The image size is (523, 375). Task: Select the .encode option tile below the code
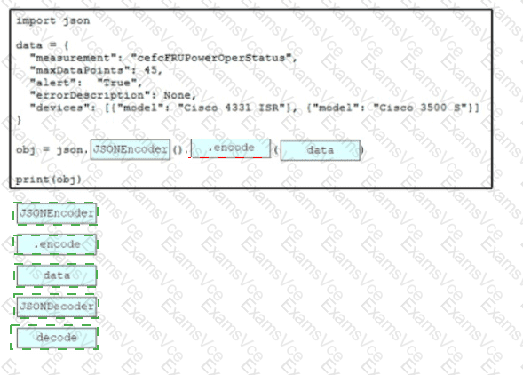click(57, 244)
